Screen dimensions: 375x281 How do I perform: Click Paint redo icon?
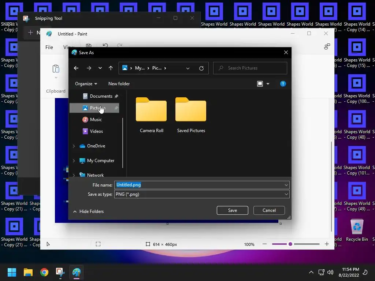coord(120,45)
